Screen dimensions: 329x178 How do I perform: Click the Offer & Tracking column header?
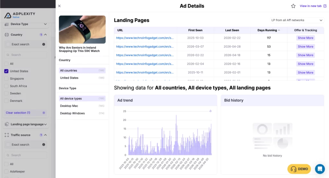point(306,30)
